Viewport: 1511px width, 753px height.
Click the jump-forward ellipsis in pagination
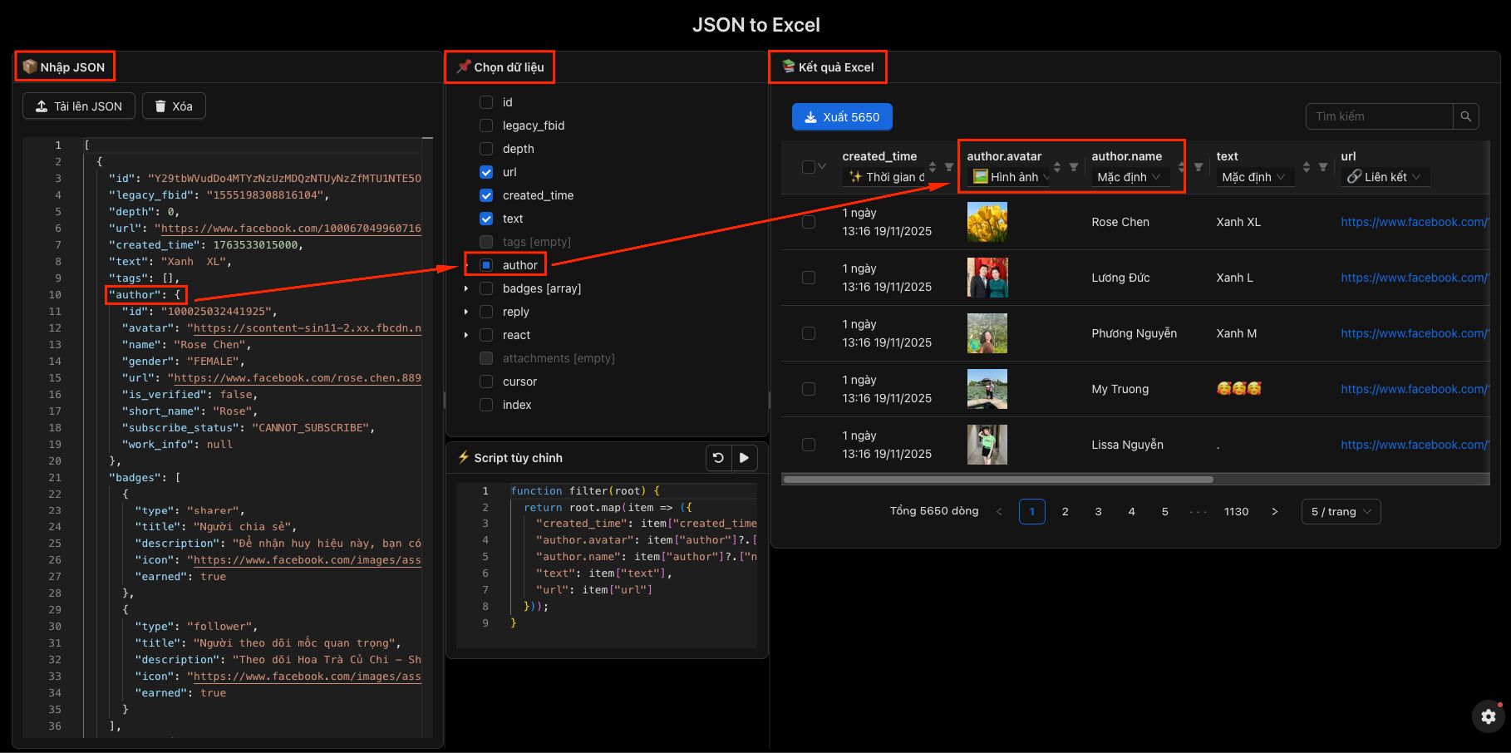click(1198, 511)
